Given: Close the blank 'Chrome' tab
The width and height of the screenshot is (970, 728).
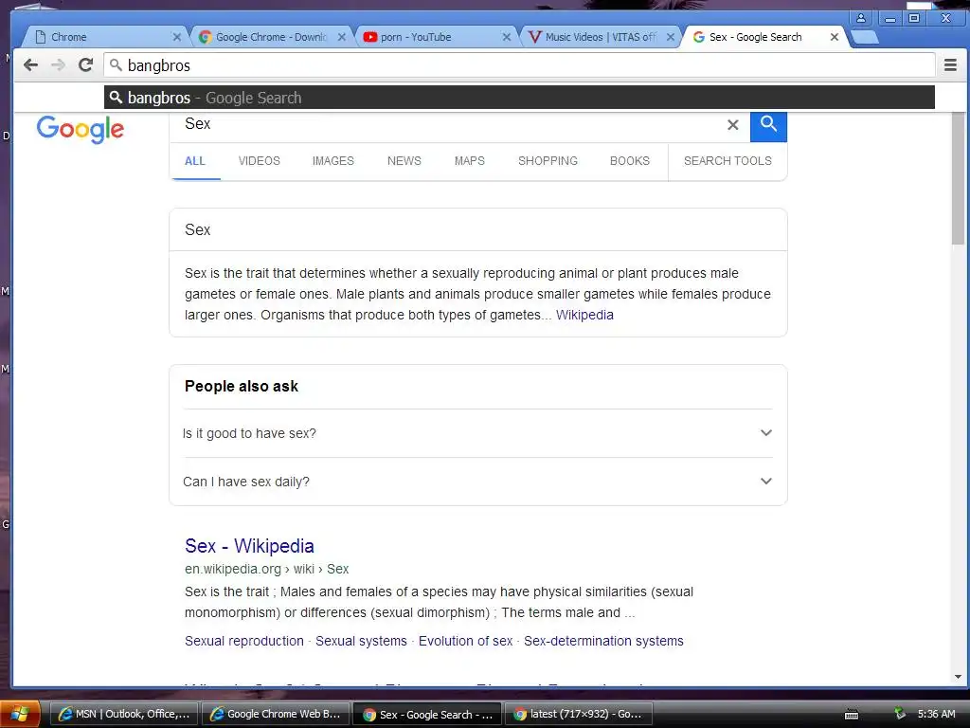Looking at the screenshot, I should (x=176, y=37).
